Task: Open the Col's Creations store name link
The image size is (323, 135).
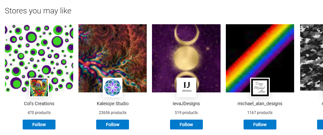Action: (x=39, y=104)
